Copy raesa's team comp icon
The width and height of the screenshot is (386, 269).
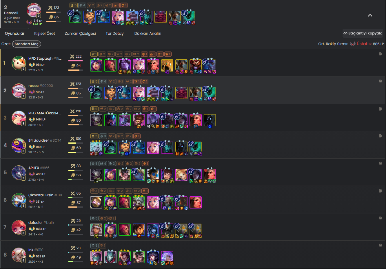380,81
